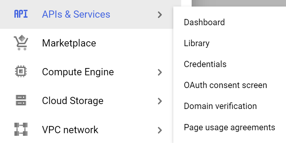Click the VPC network nodes icon
The height and width of the screenshot is (143, 286).
(x=21, y=129)
